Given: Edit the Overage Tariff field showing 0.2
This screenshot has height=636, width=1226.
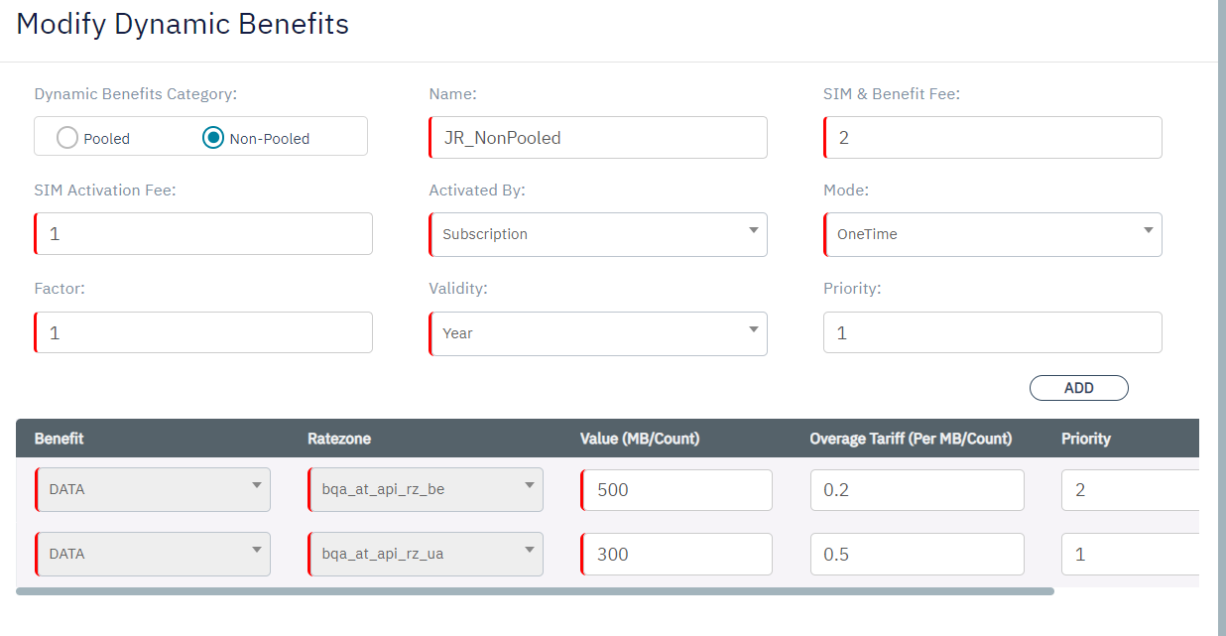Looking at the screenshot, I should 917,490.
